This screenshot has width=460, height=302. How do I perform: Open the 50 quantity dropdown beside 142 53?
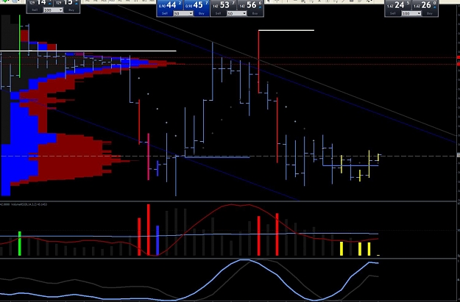pos(236,13)
